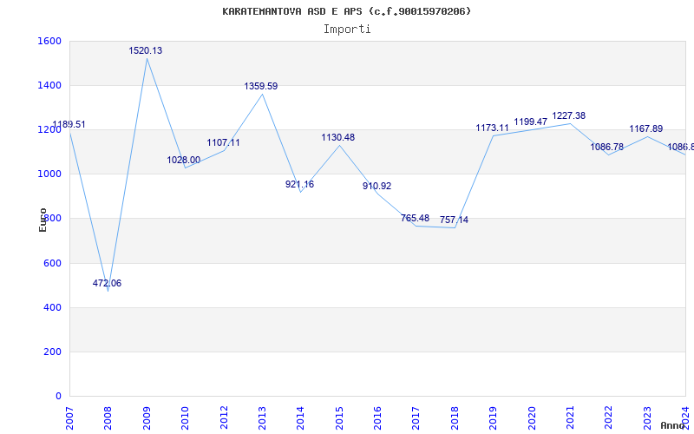Select the 757.14 data label
694x434 pixels.
[x=454, y=220]
